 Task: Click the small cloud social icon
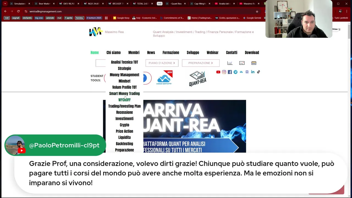point(241,72)
